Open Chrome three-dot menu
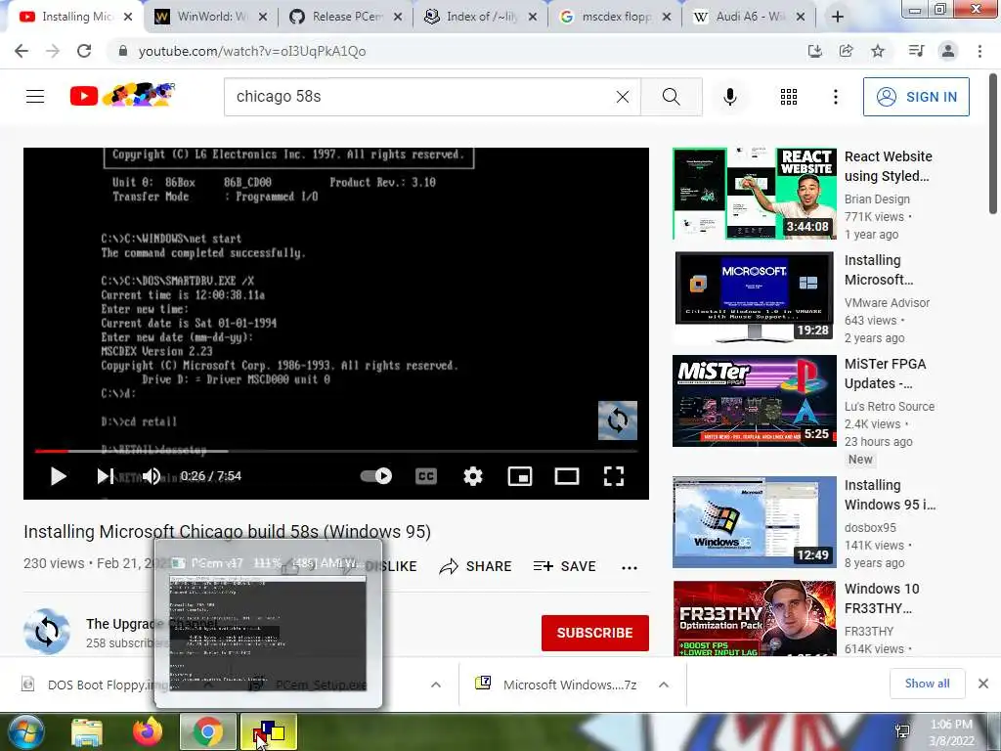Image resolution: width=1001 pixels, height=751 pixels. (979, 51)
